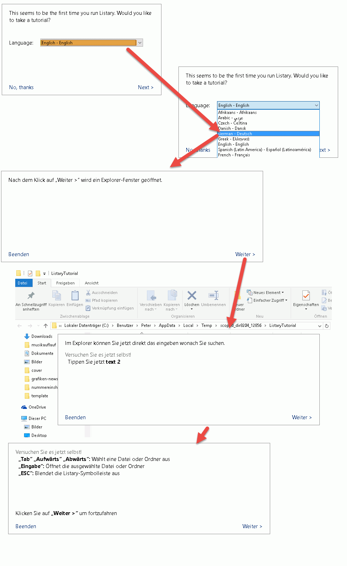Click 'Weiter >' in the 'Tippen Sie jetzt' dialog
Image resolution: width=347 pixels, height=566 pixels.
(302, 417)
